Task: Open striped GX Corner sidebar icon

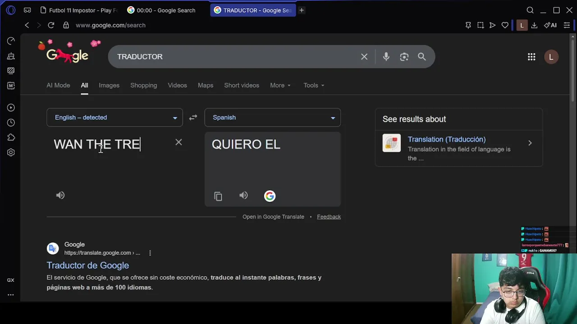Action: pyautogui.click(x=11, y=71)
